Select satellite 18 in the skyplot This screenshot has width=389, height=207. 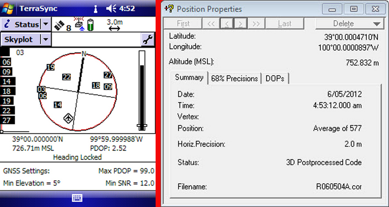tap(96, 86)
